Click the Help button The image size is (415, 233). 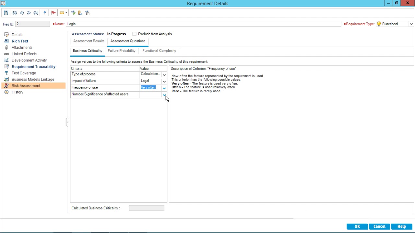pos(402,227)
